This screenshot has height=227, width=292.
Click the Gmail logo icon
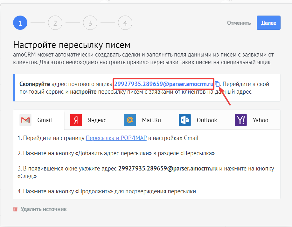coord(25,120)
